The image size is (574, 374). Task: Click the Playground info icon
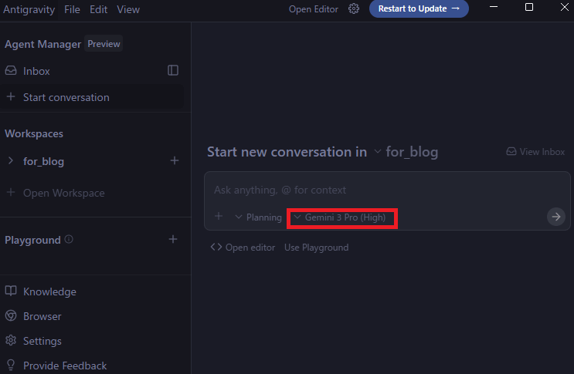70,240
